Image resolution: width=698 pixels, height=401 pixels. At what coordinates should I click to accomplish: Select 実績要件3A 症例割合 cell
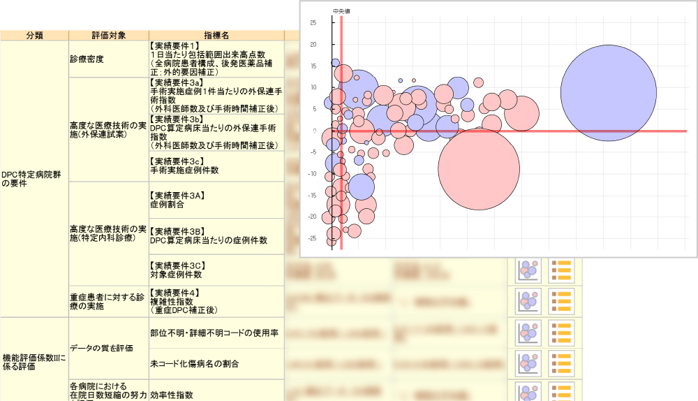216,200
